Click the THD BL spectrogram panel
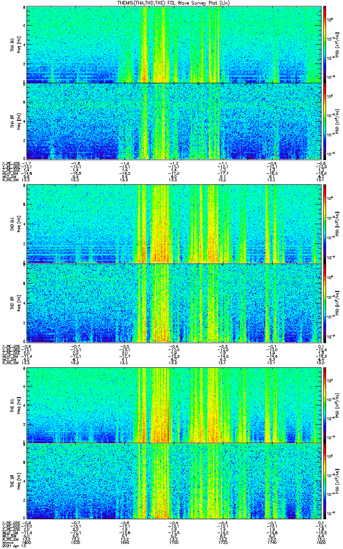 click(173, 224)
